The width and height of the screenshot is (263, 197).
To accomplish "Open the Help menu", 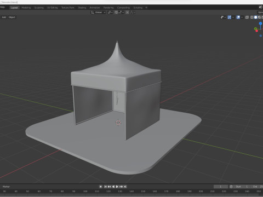I will pos(2,7).
